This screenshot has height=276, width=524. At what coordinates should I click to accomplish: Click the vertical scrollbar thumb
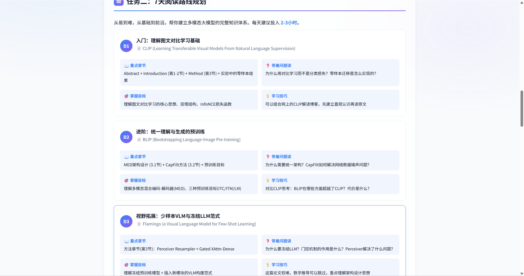tap(522, 108)
